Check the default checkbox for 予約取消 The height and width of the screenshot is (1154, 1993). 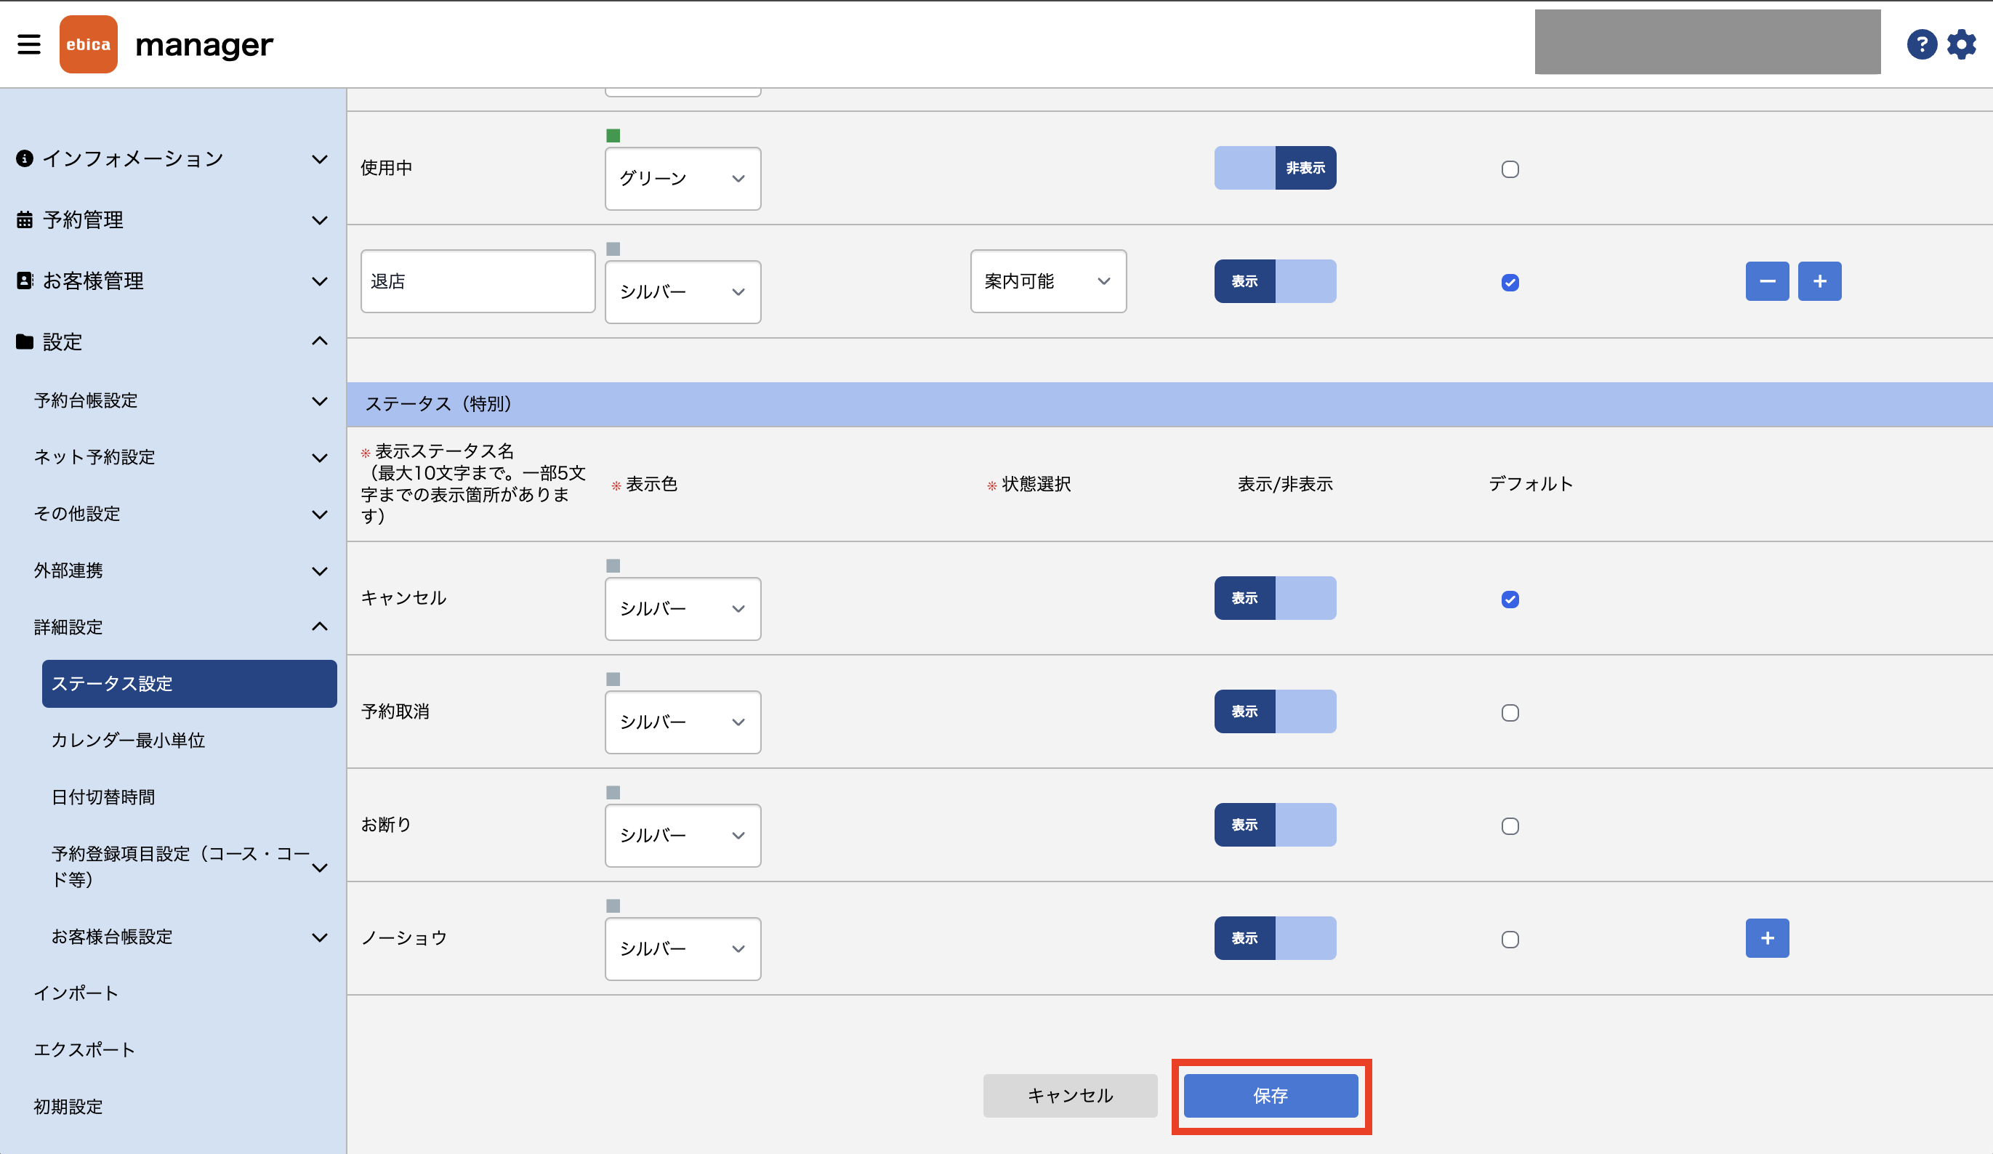1510,713
